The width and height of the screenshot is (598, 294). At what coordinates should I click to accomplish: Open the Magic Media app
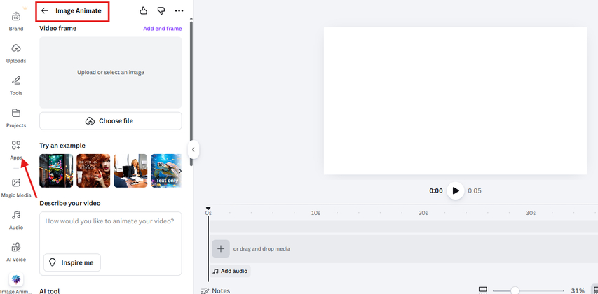(16, 188)
